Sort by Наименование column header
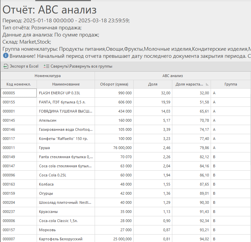Image resolution: width=251 pixels, height=242 pixels. tap(66, 84)
